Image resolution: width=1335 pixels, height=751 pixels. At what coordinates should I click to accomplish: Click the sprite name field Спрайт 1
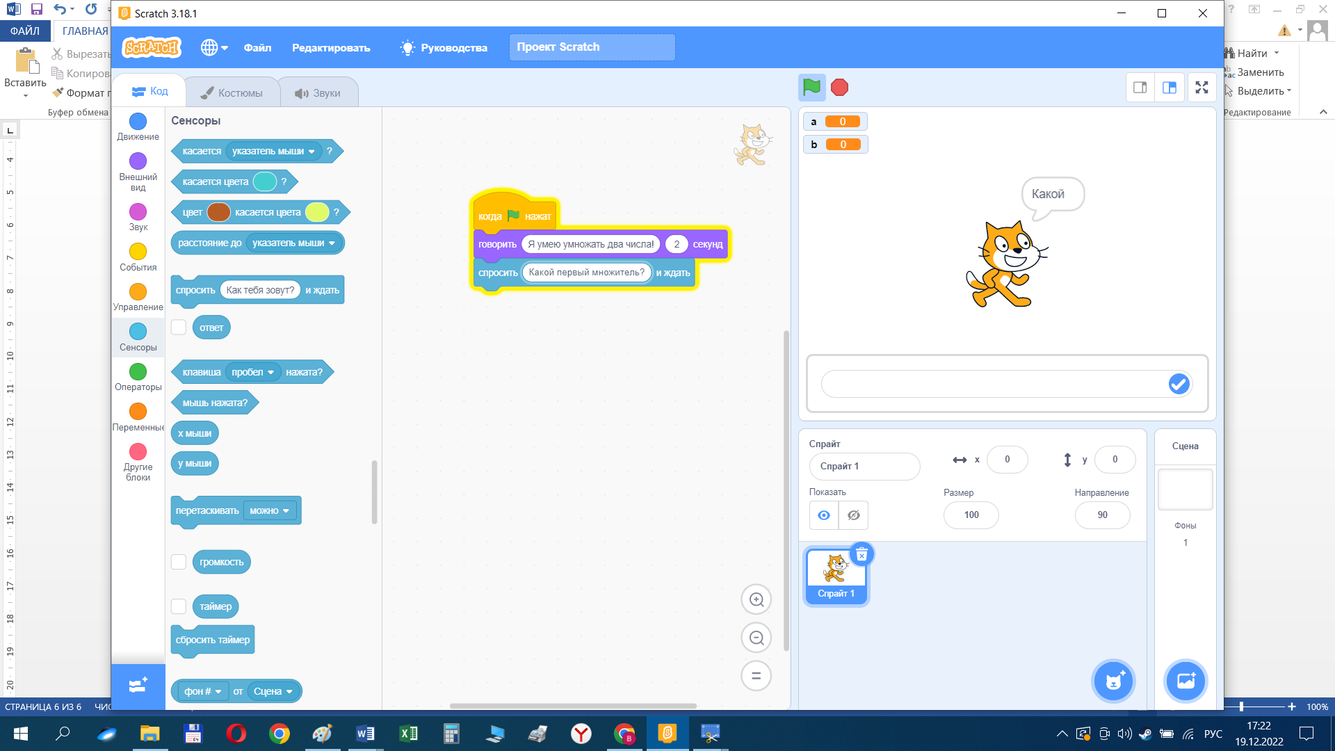pyautogui.click(x=864, y=466)
